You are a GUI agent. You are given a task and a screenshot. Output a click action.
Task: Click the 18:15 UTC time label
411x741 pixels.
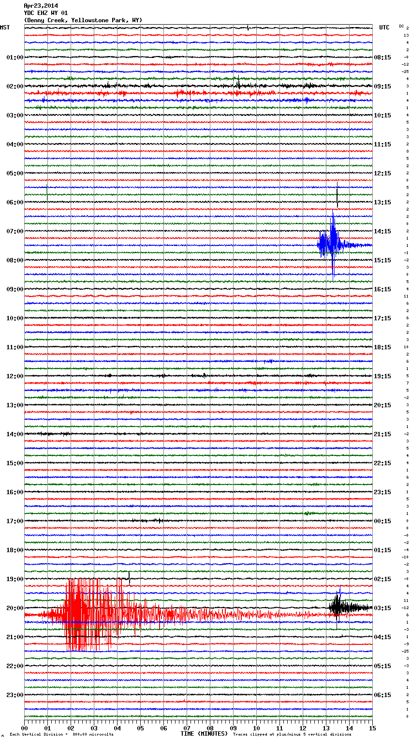(382, 347)
